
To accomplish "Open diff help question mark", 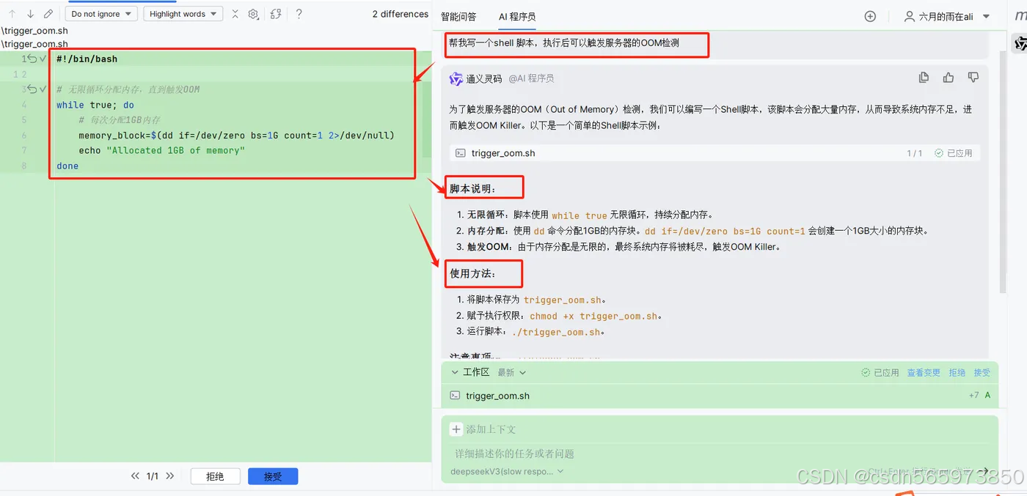I will coord(299,14).
